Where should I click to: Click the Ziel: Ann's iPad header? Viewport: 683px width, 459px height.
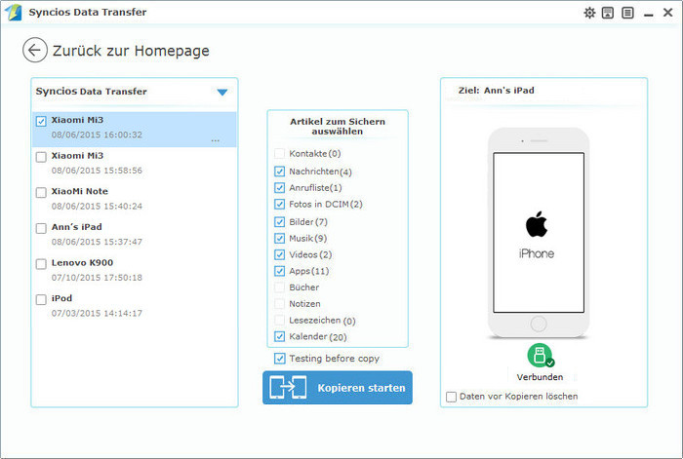point(496,91)
